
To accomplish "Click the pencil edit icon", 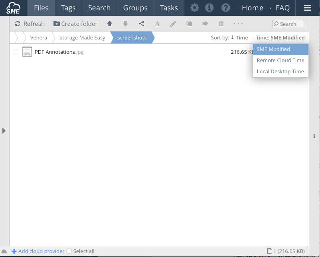I will (173, 24).
